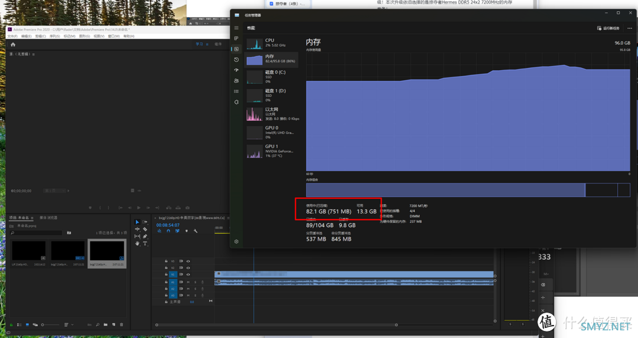
Task: Click the Premiere Home icon
Action: (12, 45)
